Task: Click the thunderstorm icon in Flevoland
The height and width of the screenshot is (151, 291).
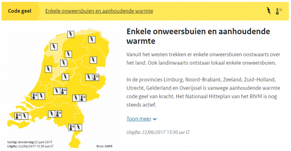Action: 65,77
